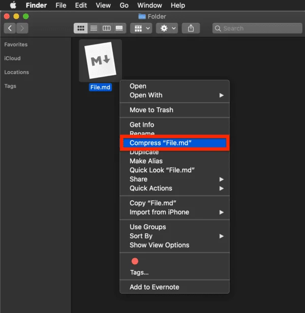Image resolution: width=305 pixels, height=313 pixels.
Task: Open the Finder menu
Action: pos(36,5)
